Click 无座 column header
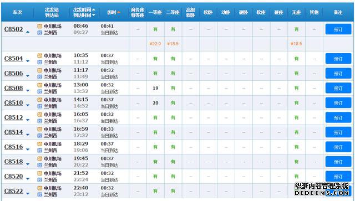355x201 pixels. (x=296, y=12)
